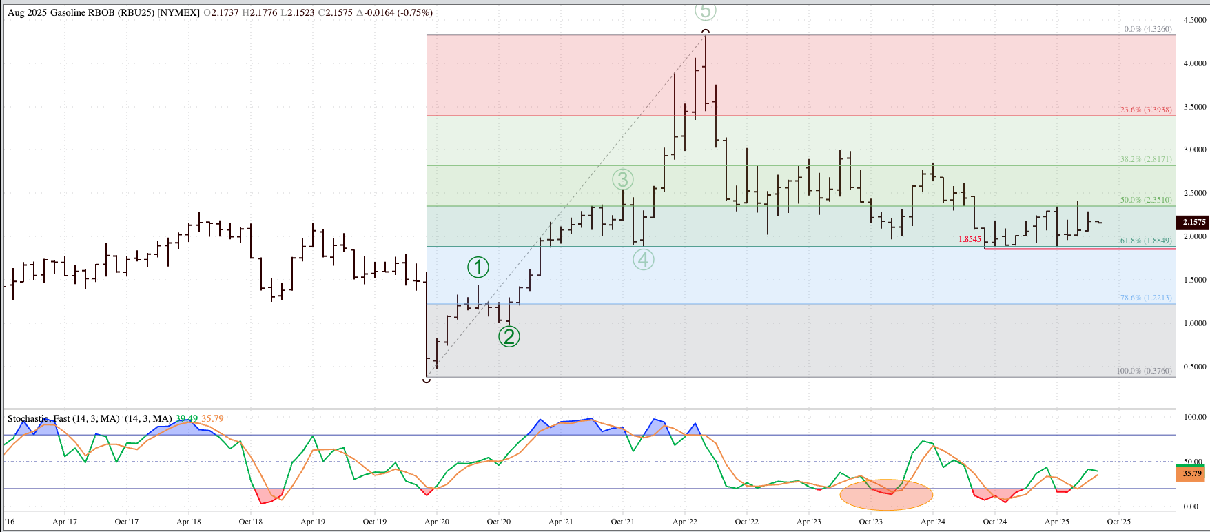The height and width of the screenshot is (532, 1210).
Task: Click the 2.1575 current price tag
Action: pos(1193,222)
